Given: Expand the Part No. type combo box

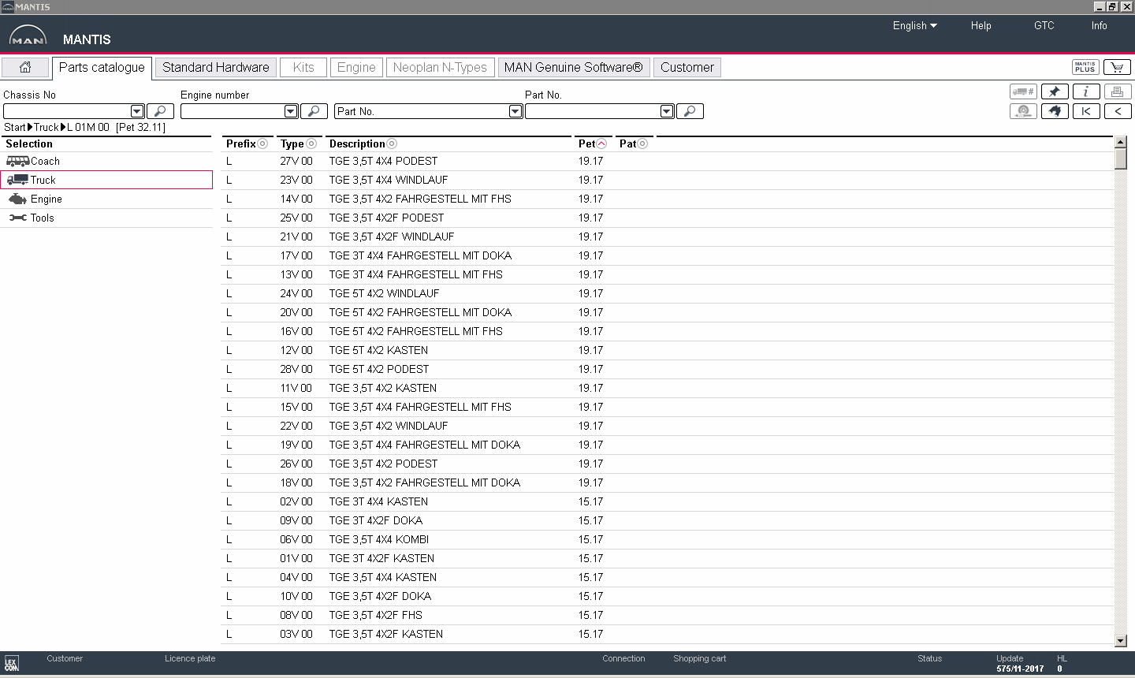Looking at the screenshot, I should click(515, 112).
